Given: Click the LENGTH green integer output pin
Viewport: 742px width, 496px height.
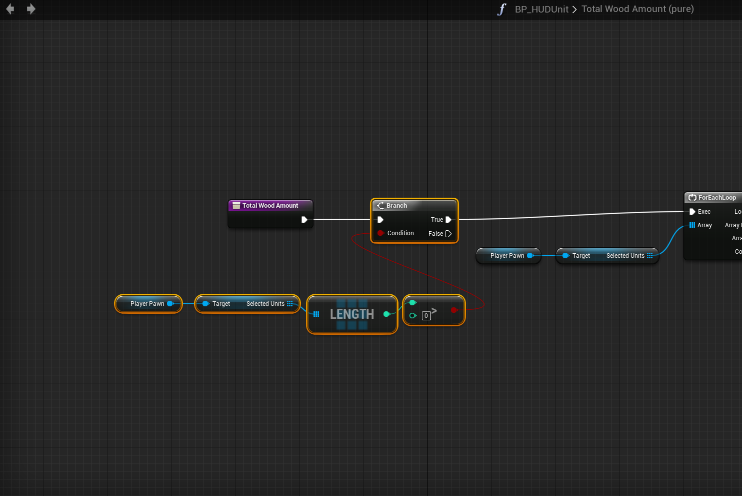Looking at the screenshot, I should 386,314.
